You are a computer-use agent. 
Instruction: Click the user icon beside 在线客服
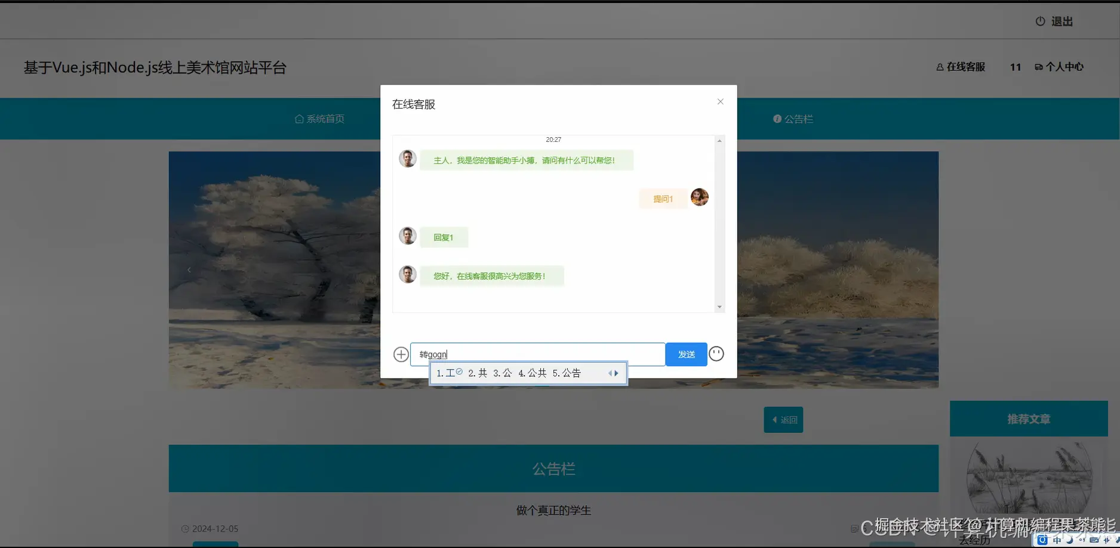939,67
